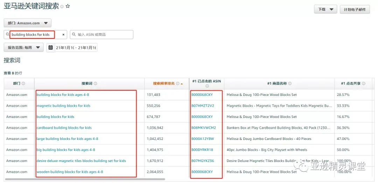Click ASIN B00DYRKR18 link

(x=202, y=150)
